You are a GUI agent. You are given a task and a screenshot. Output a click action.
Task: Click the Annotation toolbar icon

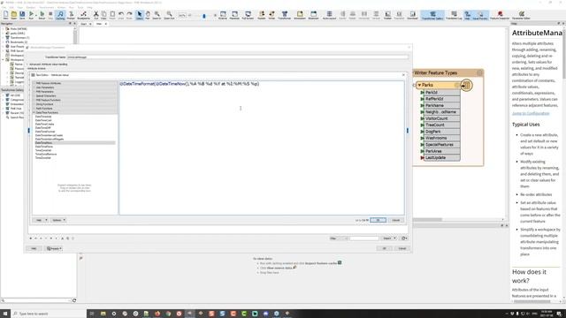pyautogui.click(x=300, y=15)
